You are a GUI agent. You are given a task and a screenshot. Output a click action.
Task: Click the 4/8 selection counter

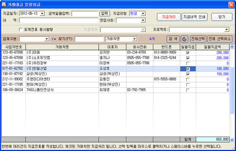coord(152,39)
